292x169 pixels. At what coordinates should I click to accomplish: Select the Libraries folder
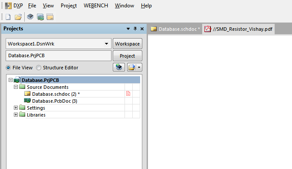click(36, 115)
